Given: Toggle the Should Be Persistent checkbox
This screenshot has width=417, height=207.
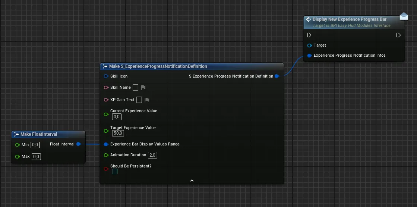Looking at the screenshot, I should tap(115, 172).
